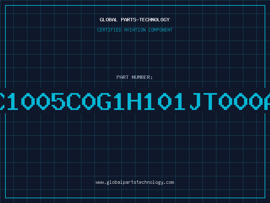Click the PART NUMBER: label
This screenshot has width=270, height=203.
[135, 77]
